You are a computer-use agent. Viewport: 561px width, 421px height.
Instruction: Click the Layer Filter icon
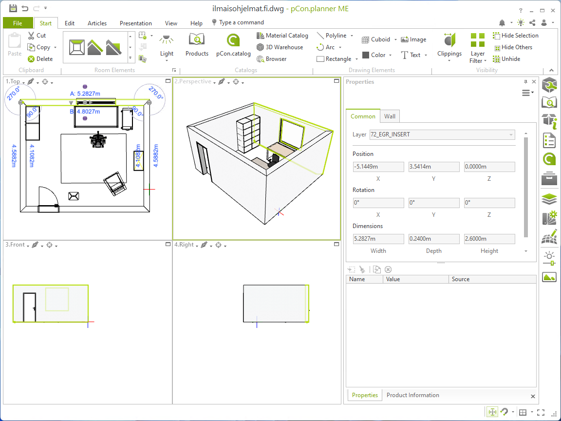tap(477, 45)
